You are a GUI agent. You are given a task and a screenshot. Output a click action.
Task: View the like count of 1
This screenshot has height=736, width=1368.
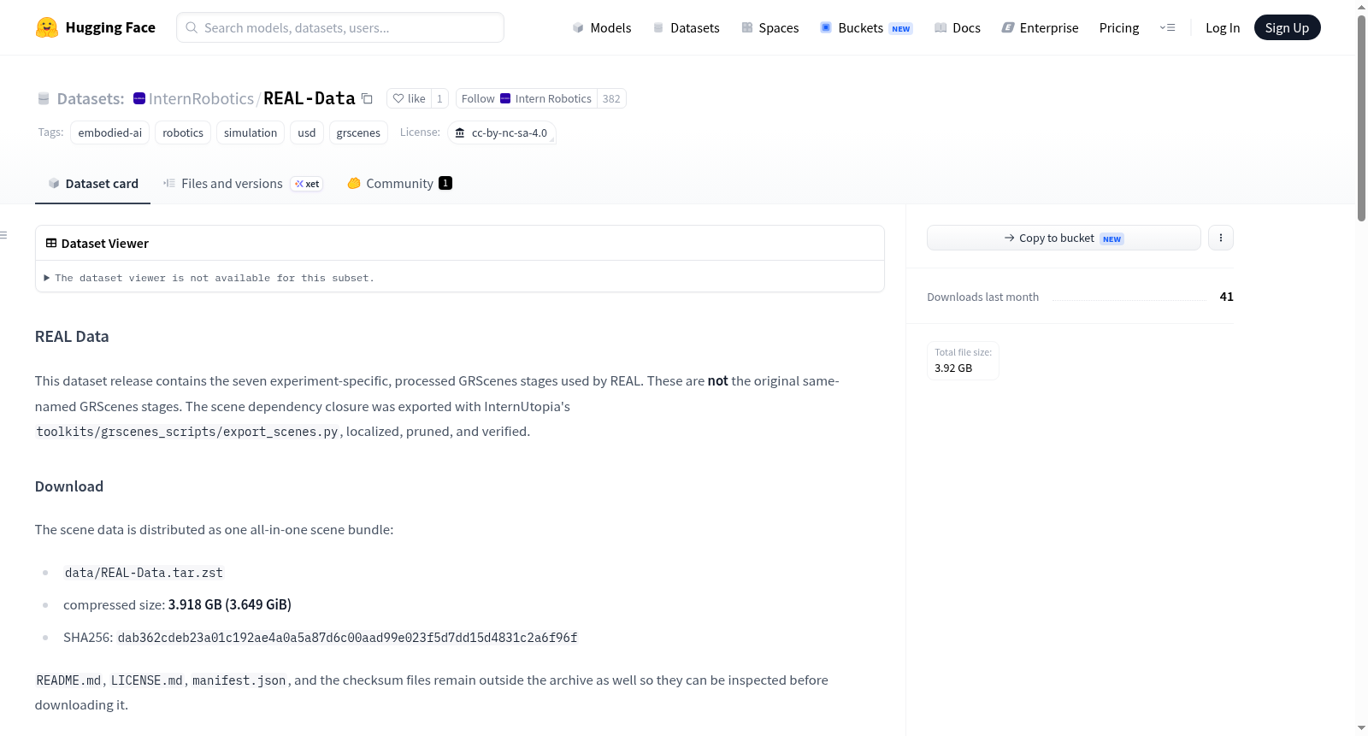pos(439,98)
